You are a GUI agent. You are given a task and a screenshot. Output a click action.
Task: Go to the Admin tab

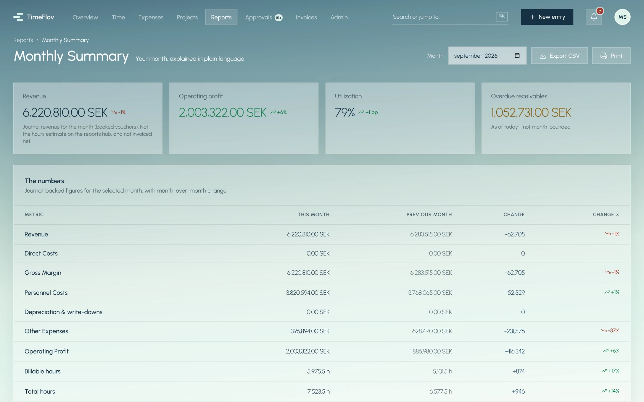[339, 17]
